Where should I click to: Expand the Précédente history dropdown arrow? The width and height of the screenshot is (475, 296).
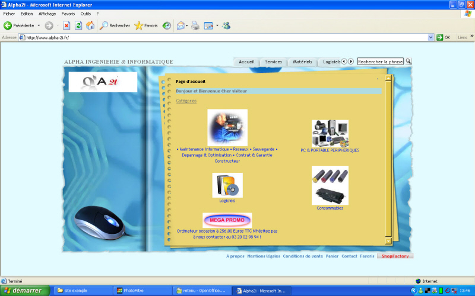point(39,25)
